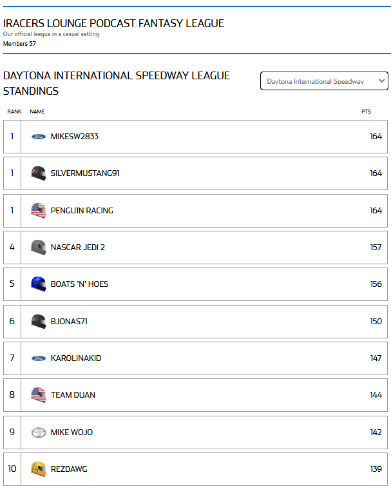Click the Ford logo beside MIKESW2833

click(39, 137)
